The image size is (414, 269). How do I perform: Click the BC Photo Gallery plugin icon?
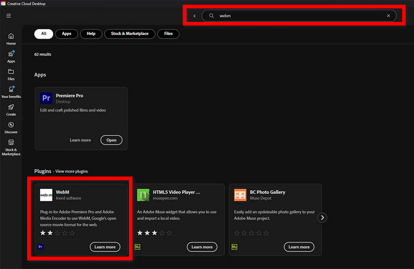point(240,195)
